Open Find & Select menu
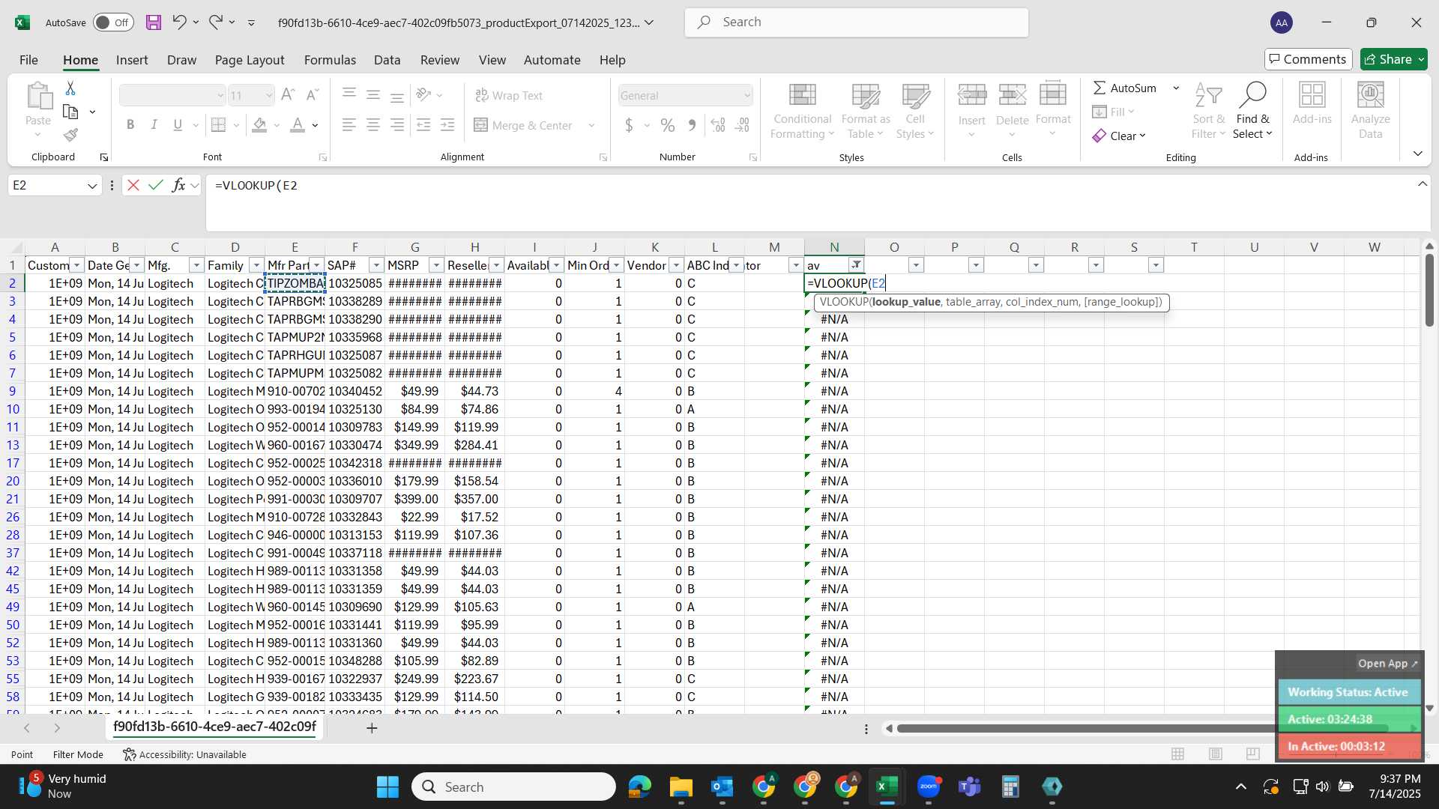This screenshot has height=809, width=1439. tap(1253, 111)
